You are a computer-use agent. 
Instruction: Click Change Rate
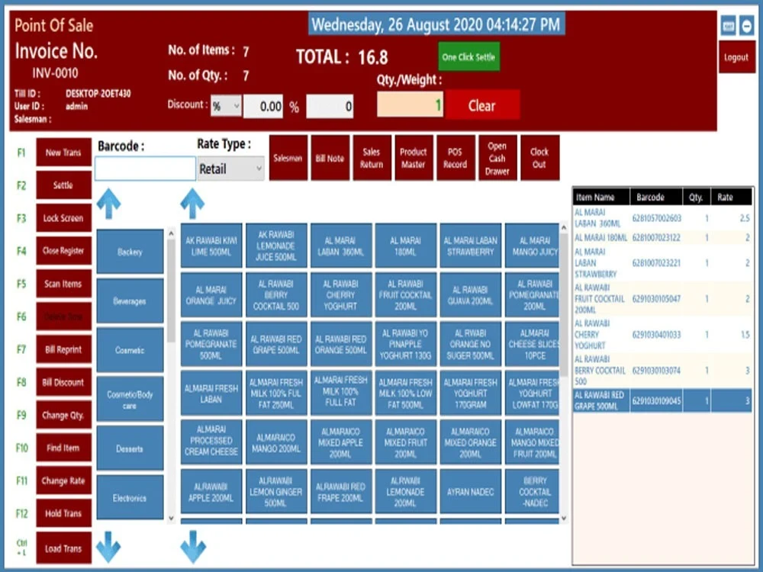64,480
